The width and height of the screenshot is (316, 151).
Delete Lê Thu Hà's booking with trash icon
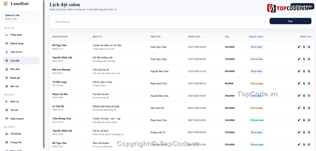[309, 108]
